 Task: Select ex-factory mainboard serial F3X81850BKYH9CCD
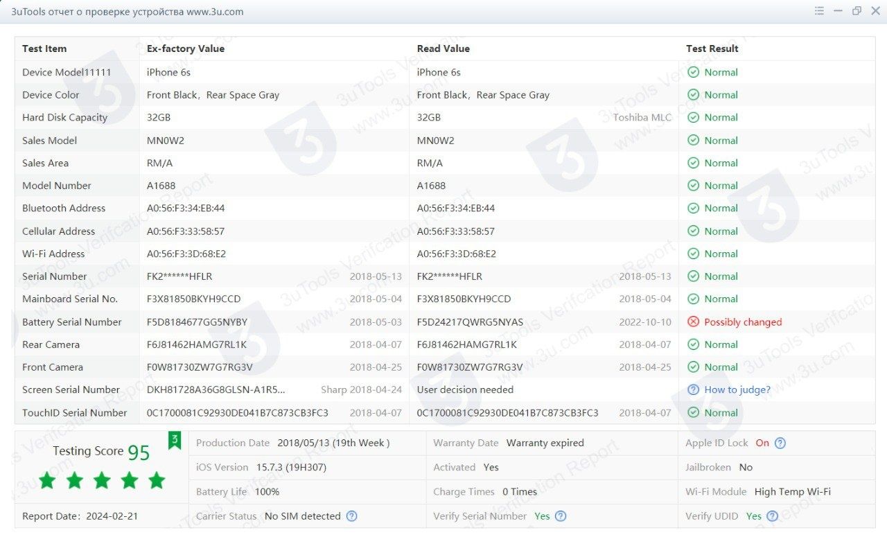(x=194, y=299)
